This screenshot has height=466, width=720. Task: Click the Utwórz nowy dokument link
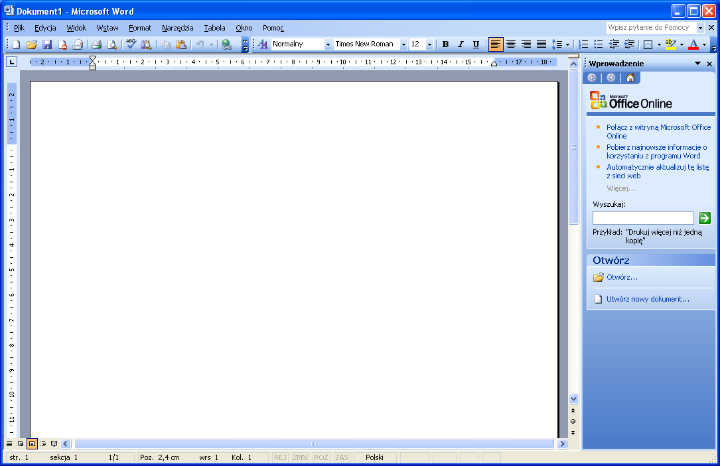tap(647, 299)
